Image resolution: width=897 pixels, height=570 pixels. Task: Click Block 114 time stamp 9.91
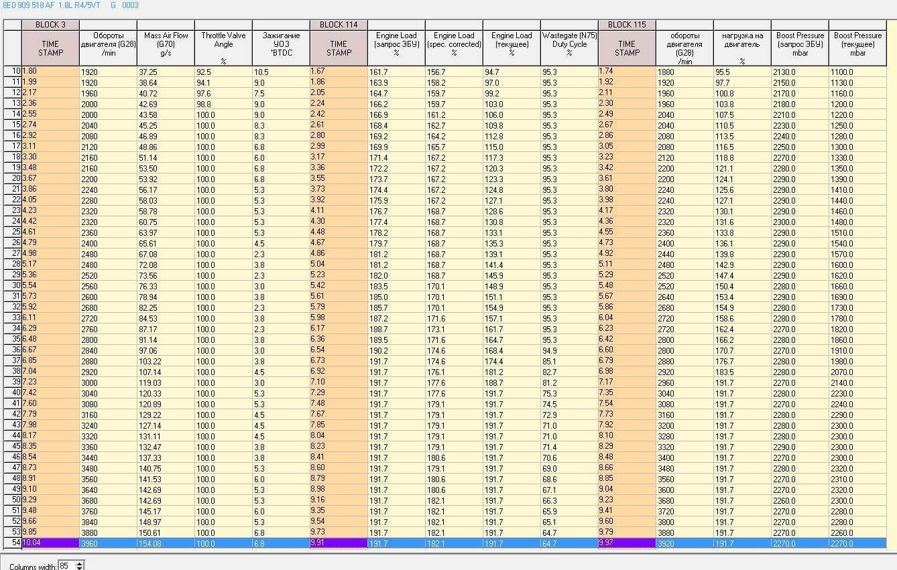coord(339,543)
